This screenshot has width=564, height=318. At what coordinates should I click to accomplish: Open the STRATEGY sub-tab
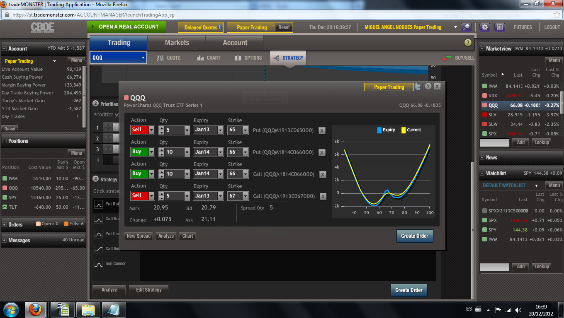pos(288,58)
